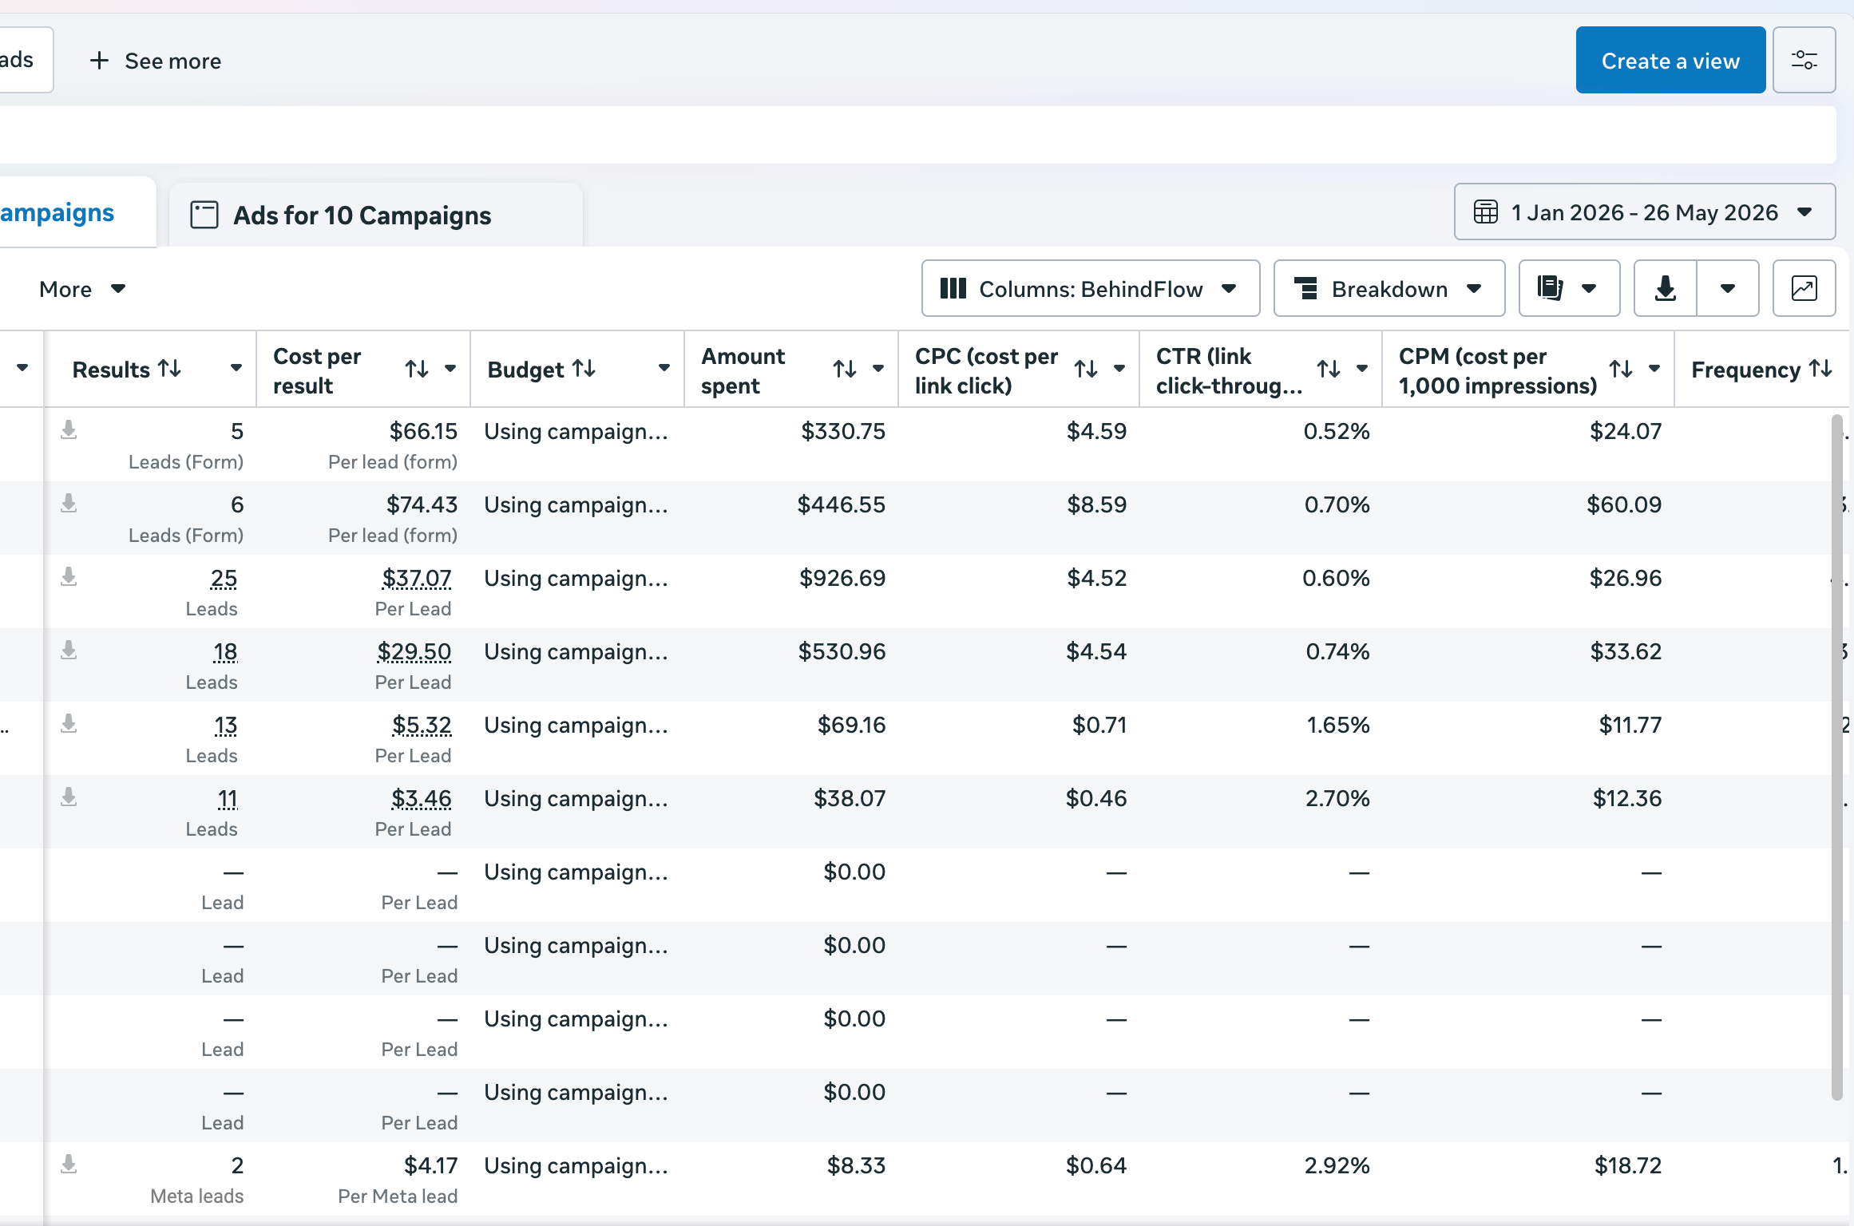Click the $29.50 cost per lead value
Viewport: 1854px width, 1226px height.
tap(414, 651)
